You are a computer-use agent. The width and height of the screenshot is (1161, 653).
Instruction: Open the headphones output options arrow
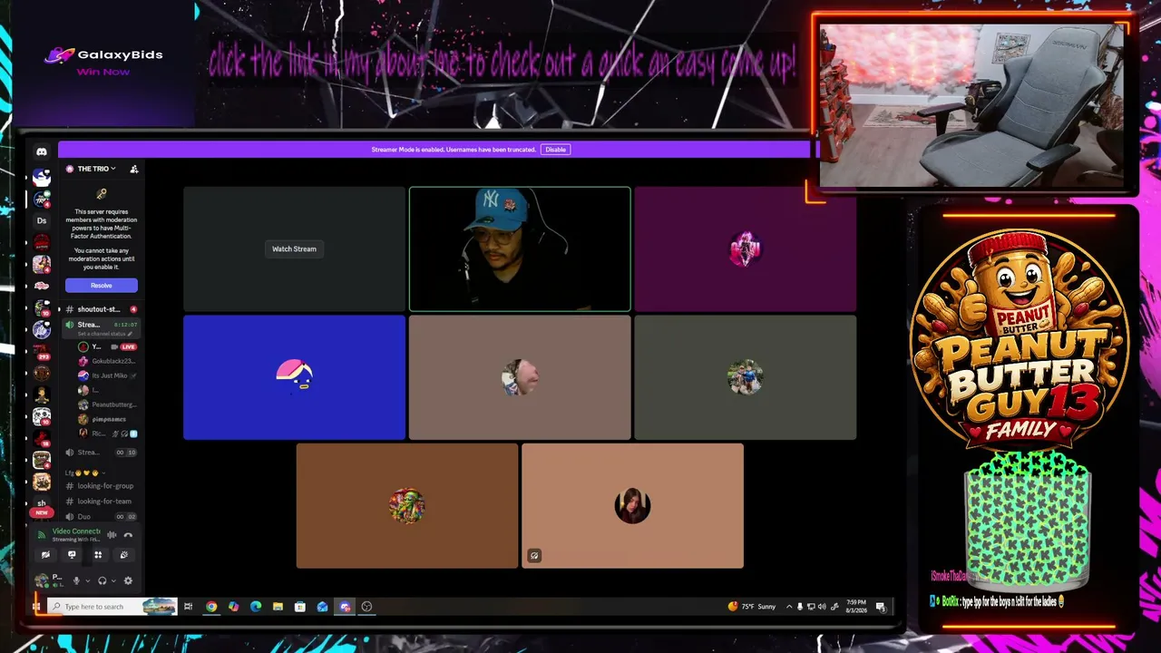(x=113, y=581)
